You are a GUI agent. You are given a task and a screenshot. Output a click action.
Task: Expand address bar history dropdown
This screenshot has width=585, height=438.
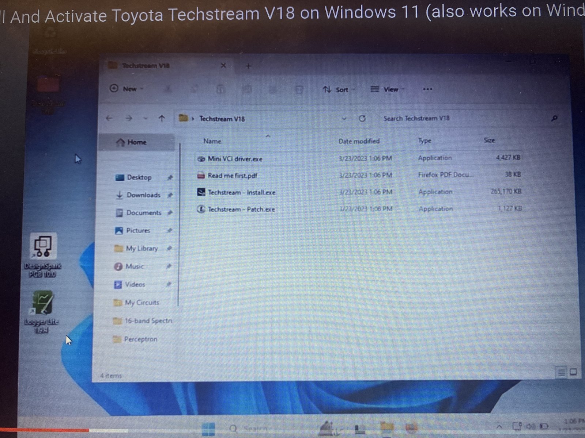(344, 119)
